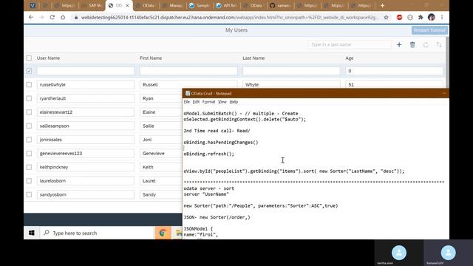Select the salliesampson row checkbox
The height and width of the screenshot is (266, 473).
(x=29, y=126)
